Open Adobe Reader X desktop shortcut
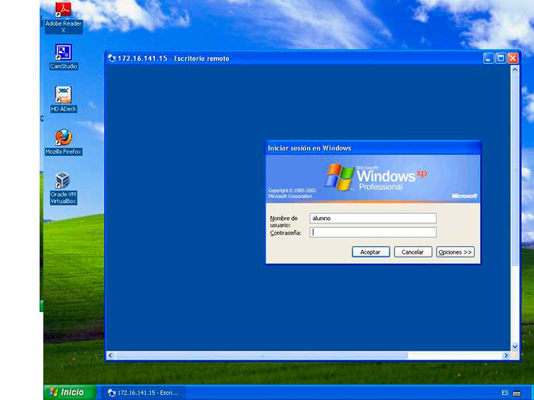Image resolution: width=534 pixels, height=400 pixels. 63,18
